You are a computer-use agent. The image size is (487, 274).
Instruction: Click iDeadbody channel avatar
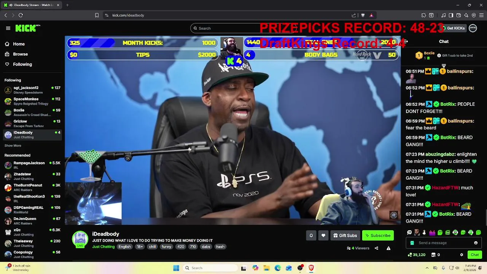tap(80, 239)
